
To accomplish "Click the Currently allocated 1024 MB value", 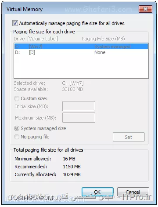I will point(72,174).
